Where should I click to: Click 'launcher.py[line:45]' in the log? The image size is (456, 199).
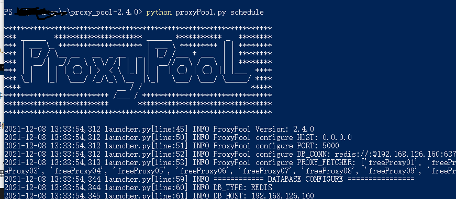pyautogui.click(x=146, y=129)
